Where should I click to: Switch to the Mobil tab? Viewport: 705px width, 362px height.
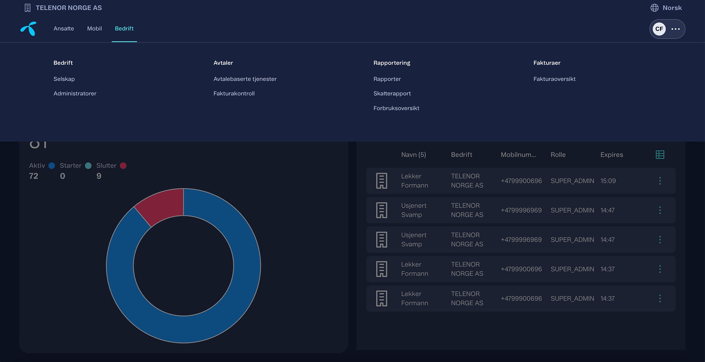pos(94,29)
